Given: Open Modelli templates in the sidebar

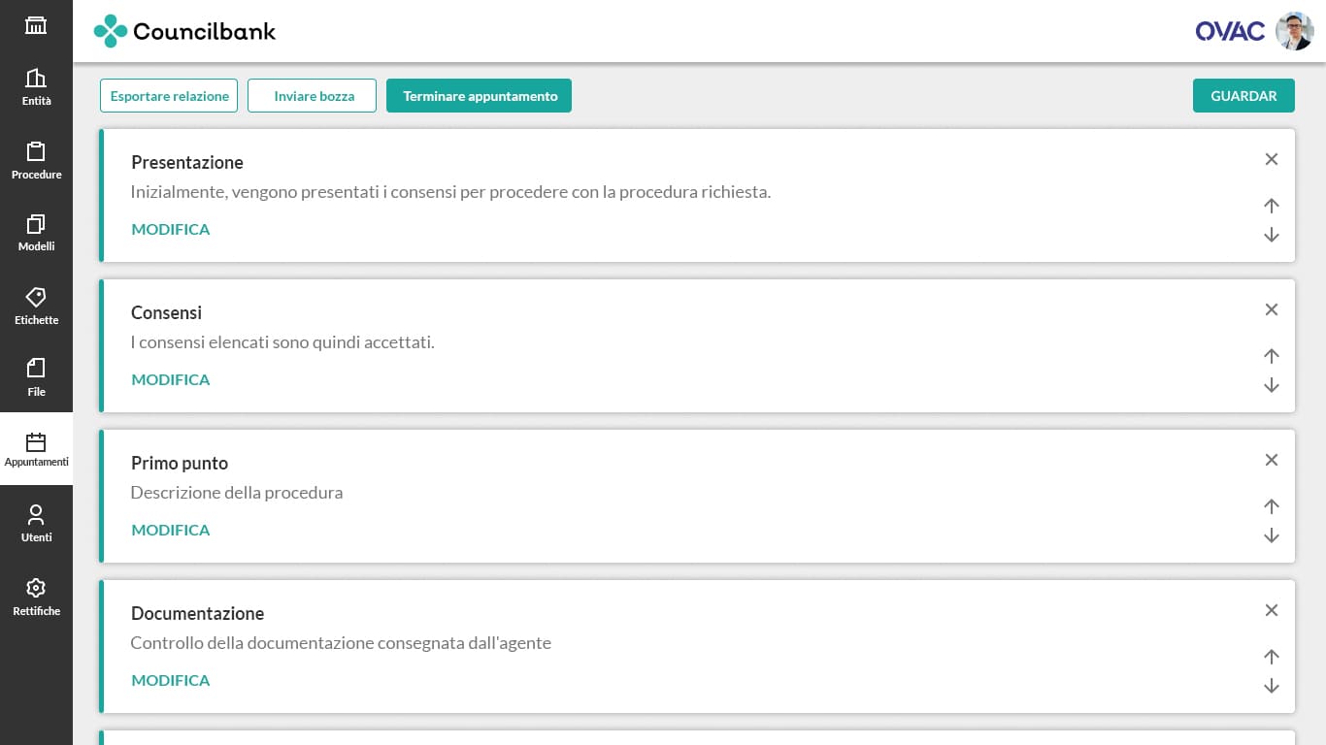Looking at the screenshot, I should point(36,232).
